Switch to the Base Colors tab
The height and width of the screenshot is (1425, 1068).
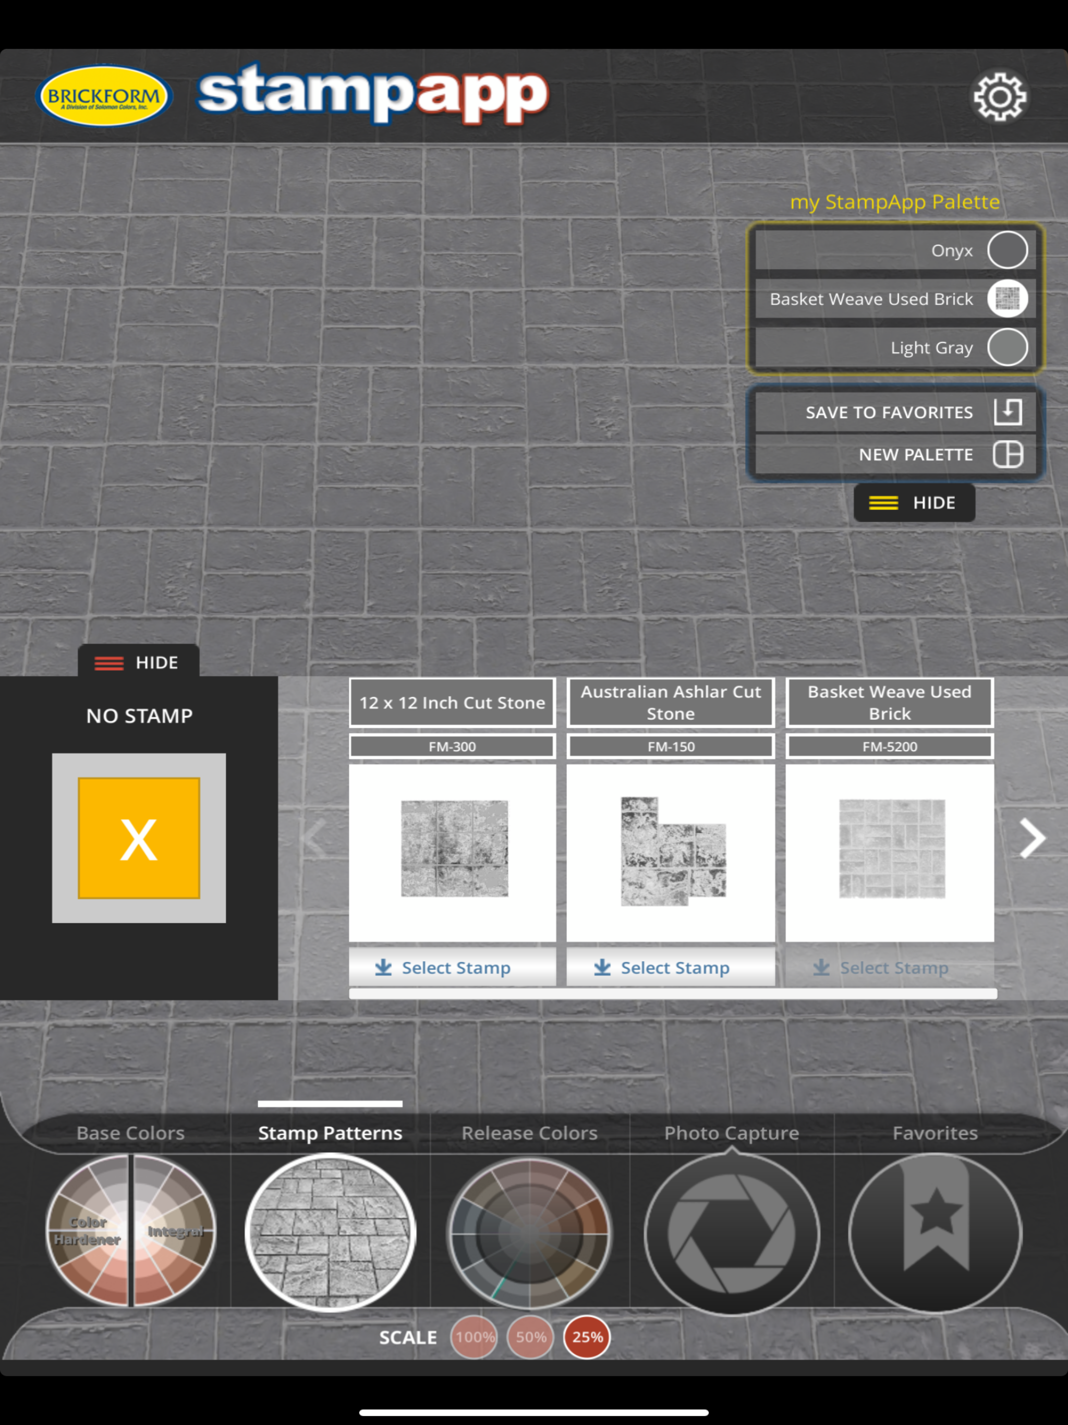(131, 1133)
